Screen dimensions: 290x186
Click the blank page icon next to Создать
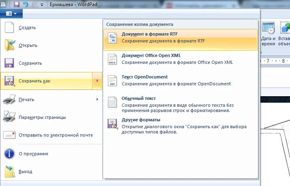[9, 27]
